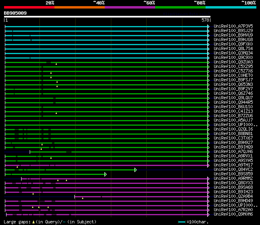Click the yellow gap icon in the legend
The width and height of the screenshot is (260, 225).
pos(33,222)
